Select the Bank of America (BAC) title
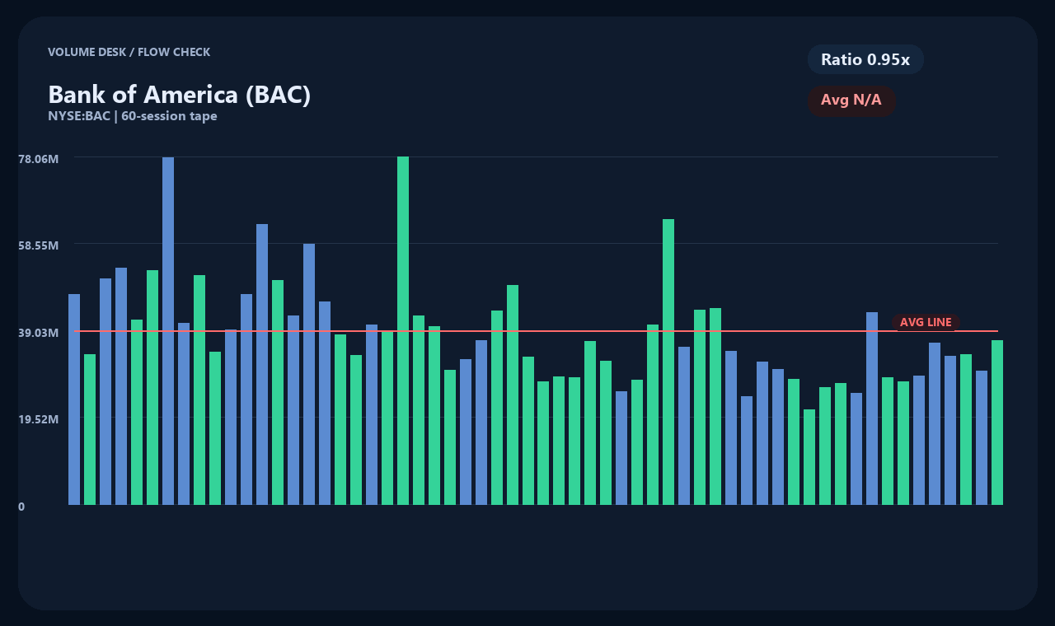 pyautogui.click(x=180, y=95)
